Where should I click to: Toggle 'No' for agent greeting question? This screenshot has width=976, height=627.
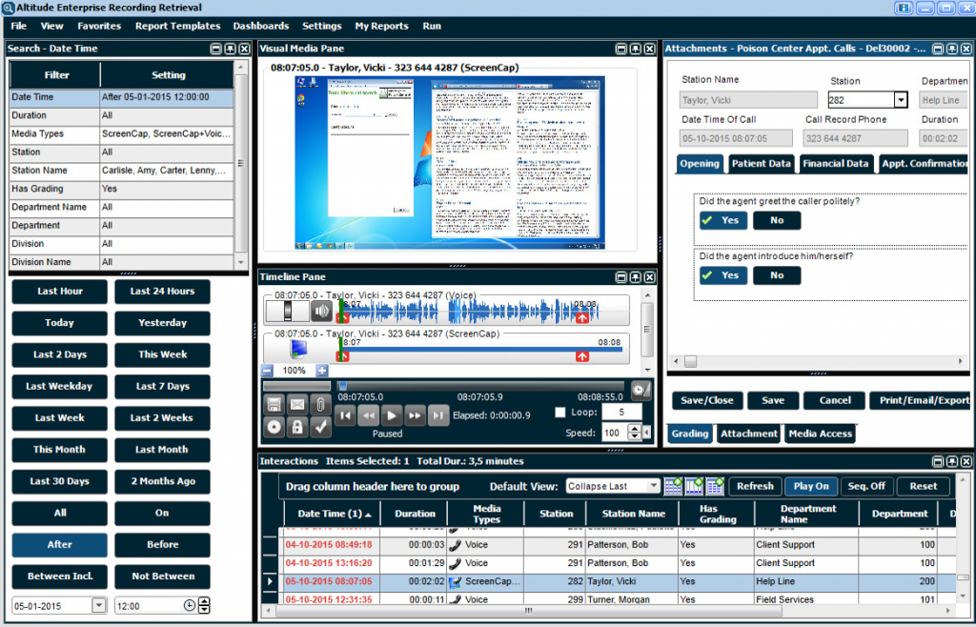(776, 220)
